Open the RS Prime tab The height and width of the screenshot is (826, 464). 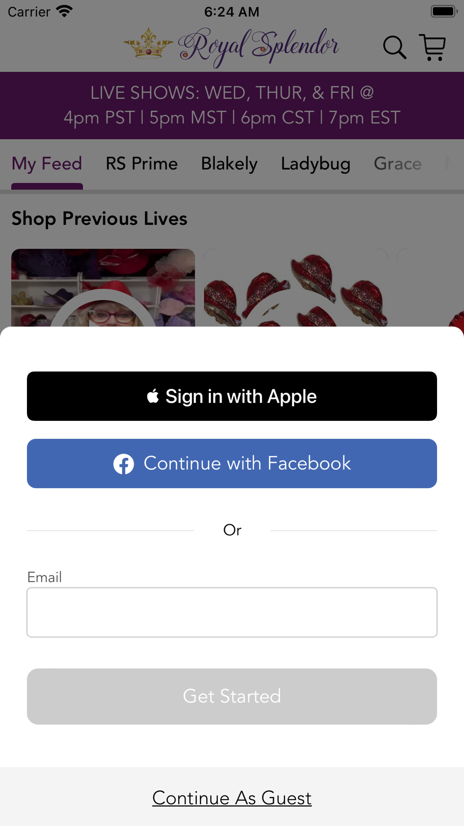pyautogui.click(x=142, y=164)
